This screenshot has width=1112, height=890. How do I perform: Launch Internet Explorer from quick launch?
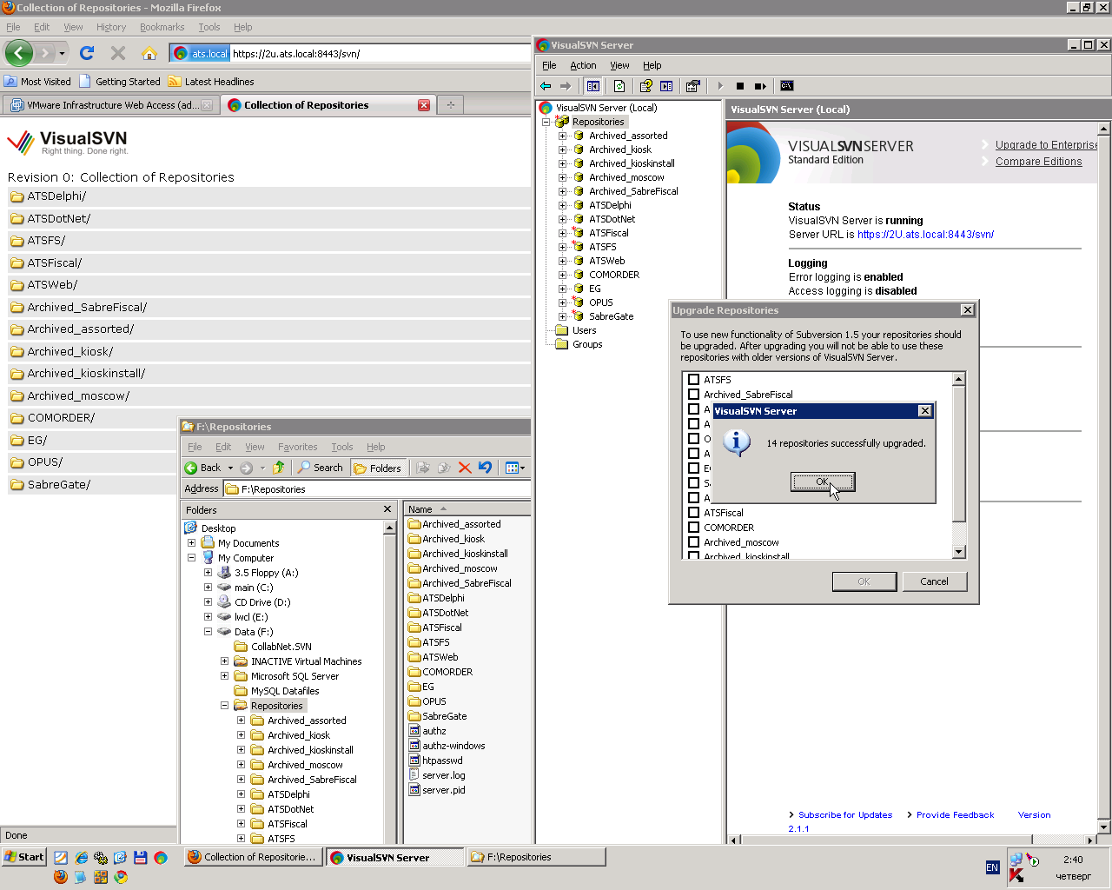pyautogui.click(x=81, y=858)
